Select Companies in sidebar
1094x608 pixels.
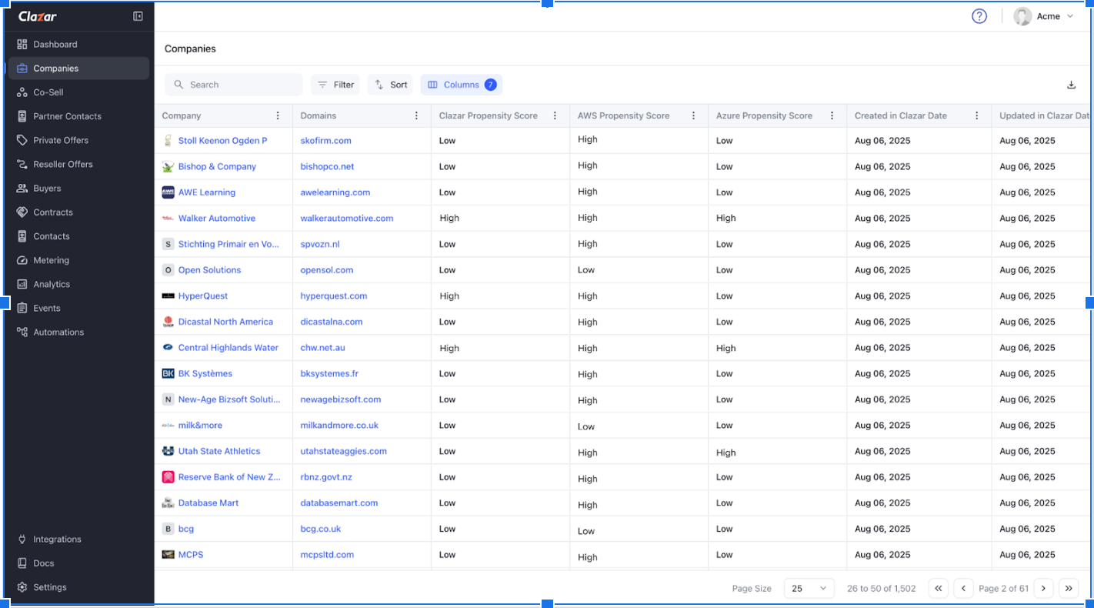[x=79, y=68]
